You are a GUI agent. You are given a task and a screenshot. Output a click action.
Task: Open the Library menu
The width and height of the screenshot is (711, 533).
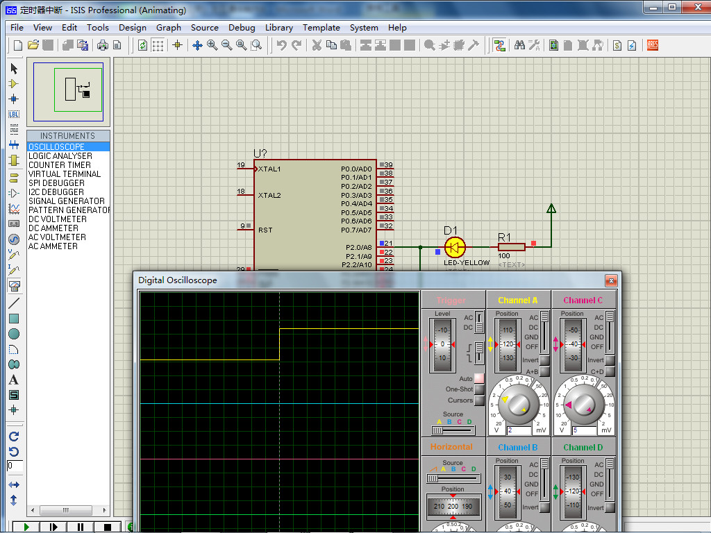279,28
